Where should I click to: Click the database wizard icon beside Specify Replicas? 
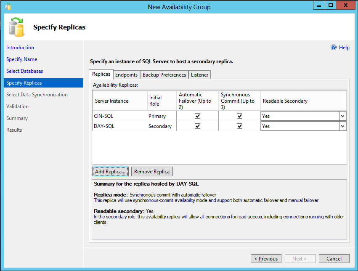[x=16, y=27]
